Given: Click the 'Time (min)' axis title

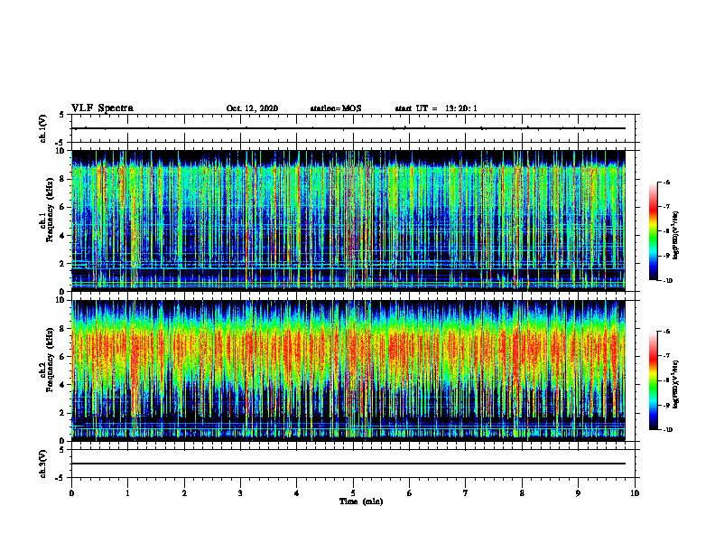Looking at the screenshot, I should pos(361,501).
